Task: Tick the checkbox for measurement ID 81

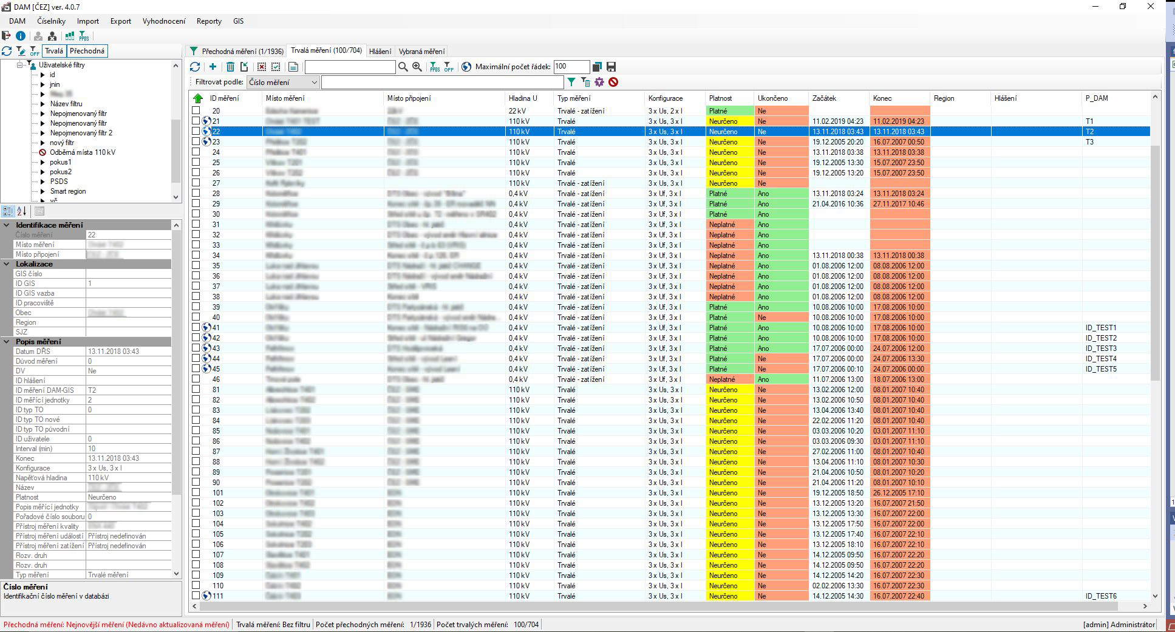Action: [196, 390]
